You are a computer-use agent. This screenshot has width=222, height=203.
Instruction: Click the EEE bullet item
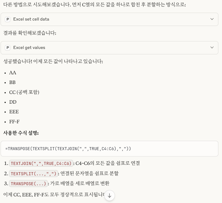click(x=14, y=112)
